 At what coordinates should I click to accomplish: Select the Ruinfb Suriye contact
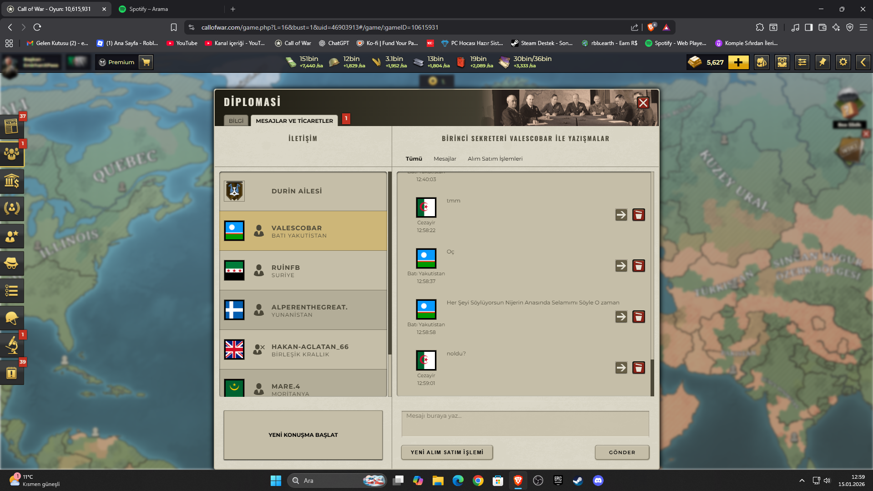[x=303, y=270]
